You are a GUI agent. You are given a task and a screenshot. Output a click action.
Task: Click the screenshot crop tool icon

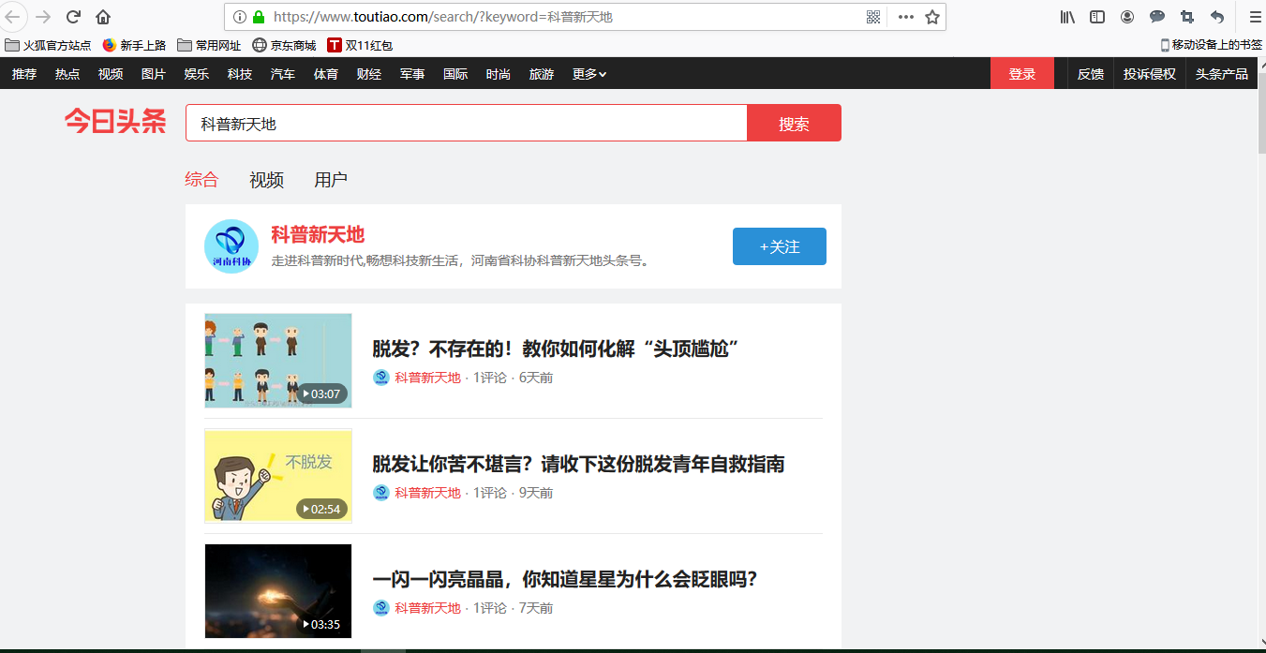click(1187, 17)
